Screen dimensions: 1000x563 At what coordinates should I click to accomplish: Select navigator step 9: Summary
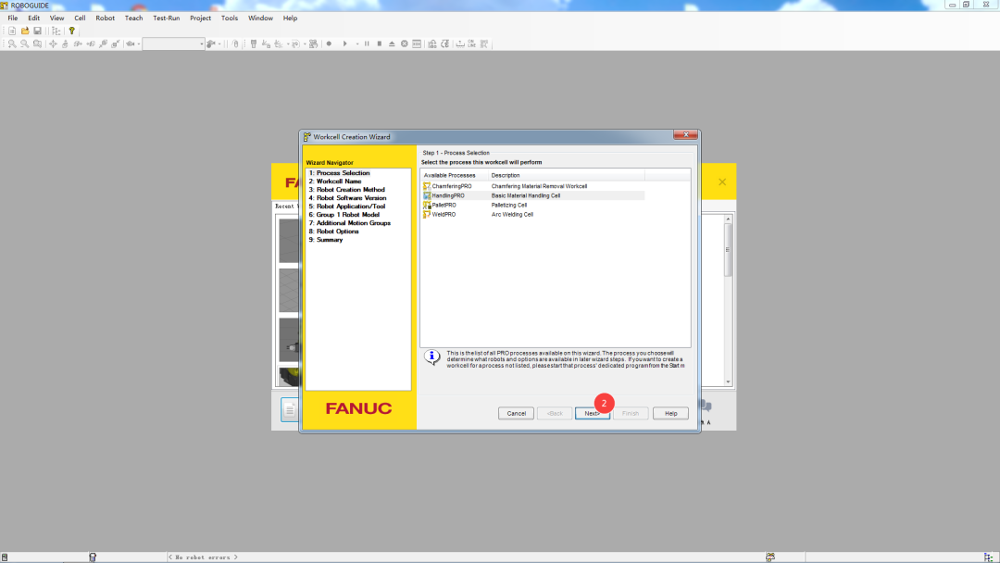tap(326, 240)
